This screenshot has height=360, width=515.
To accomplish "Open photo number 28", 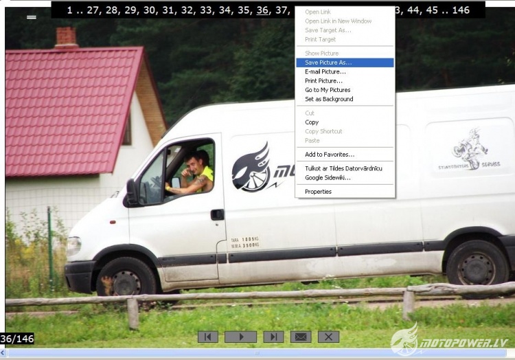I will [112, 10].
